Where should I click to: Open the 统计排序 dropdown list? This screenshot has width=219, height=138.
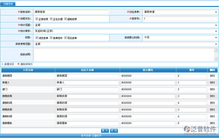click(x=126, y=31)
